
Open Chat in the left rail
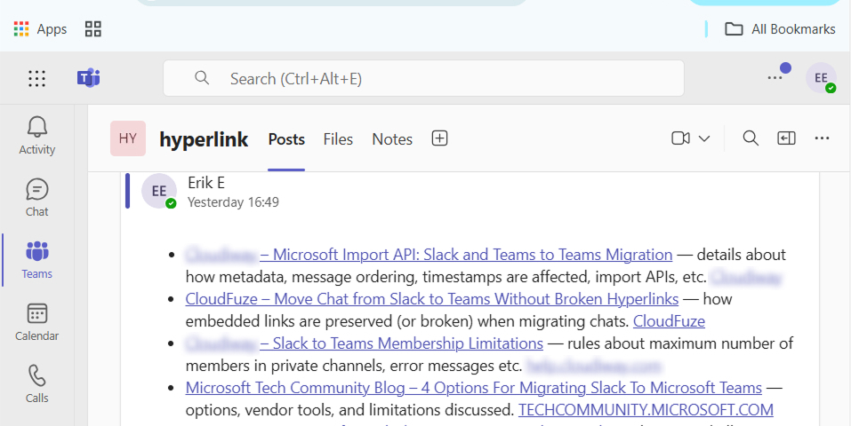pyautogui.click(x=37, y=197)
